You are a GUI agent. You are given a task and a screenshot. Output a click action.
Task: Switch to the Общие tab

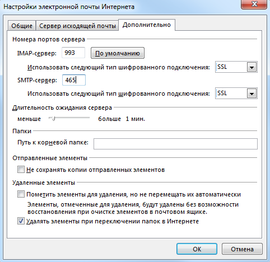[22, 26]
